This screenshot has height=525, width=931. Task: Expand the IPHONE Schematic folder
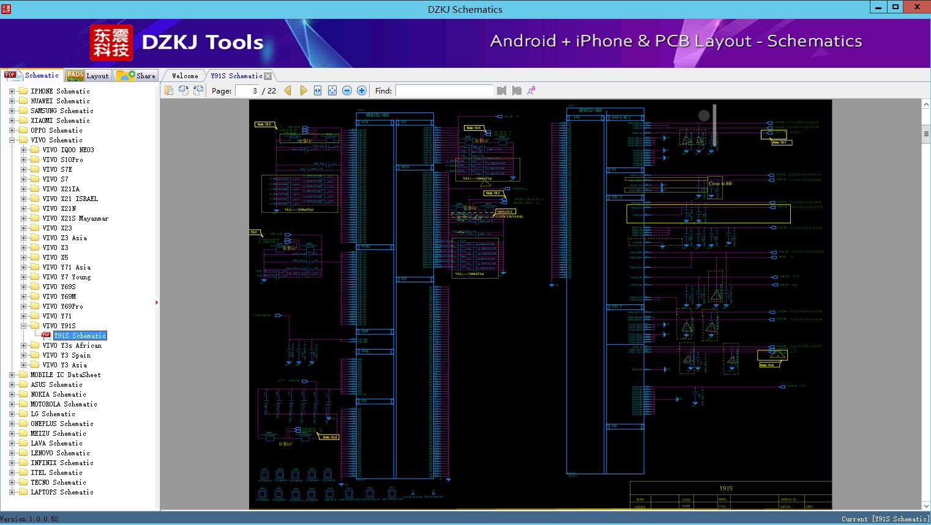coord(12,91)
